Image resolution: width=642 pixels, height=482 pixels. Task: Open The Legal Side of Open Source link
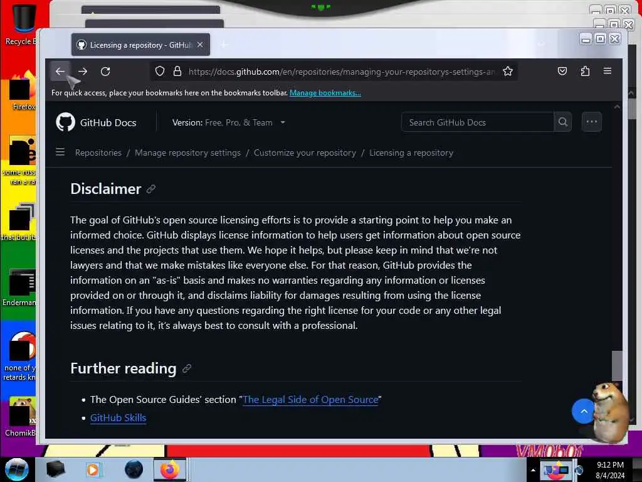(310, 400)
